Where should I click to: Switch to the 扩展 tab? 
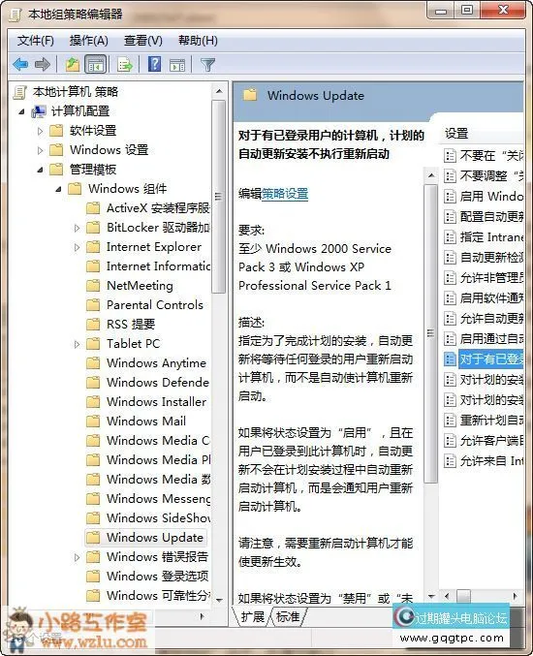point(252,616)
